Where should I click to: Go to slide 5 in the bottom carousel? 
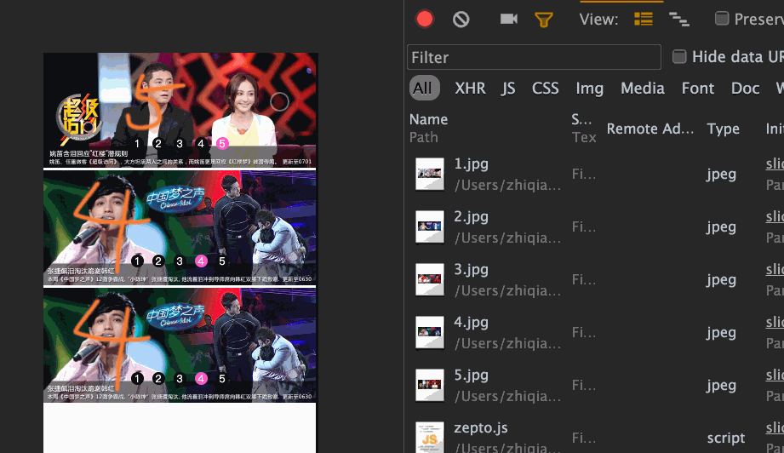tap(222, 379)
